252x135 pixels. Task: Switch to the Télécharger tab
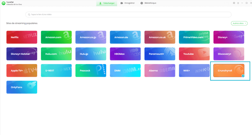107,3
